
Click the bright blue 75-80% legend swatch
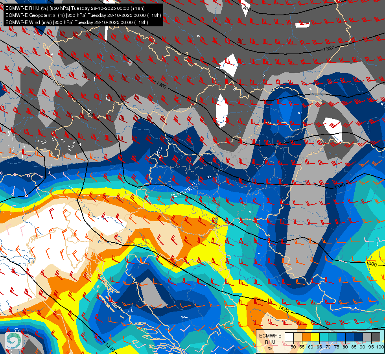point(341,337)
